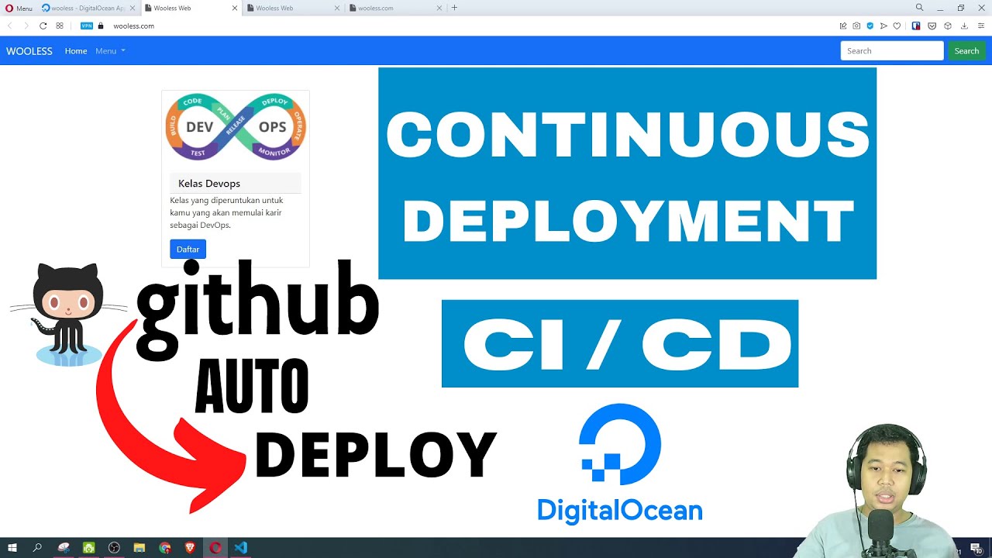
Task: Open the Snipping tool taskbar icon
Action: (64, 548)
